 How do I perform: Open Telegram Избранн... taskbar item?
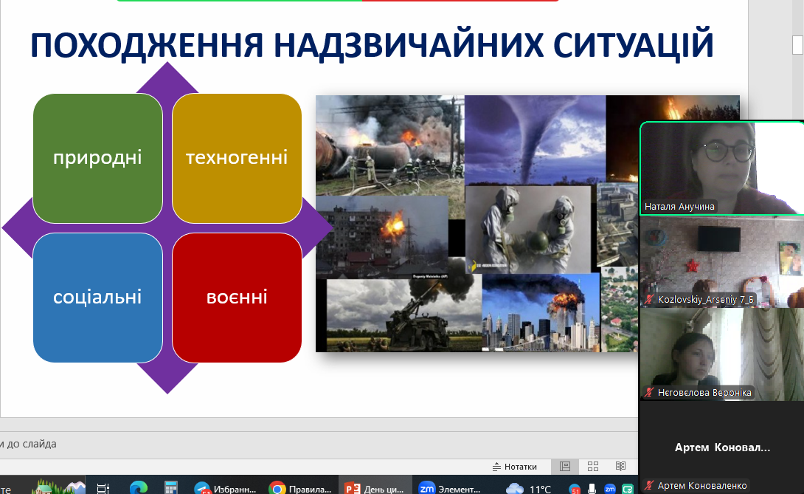pos(226,488)
